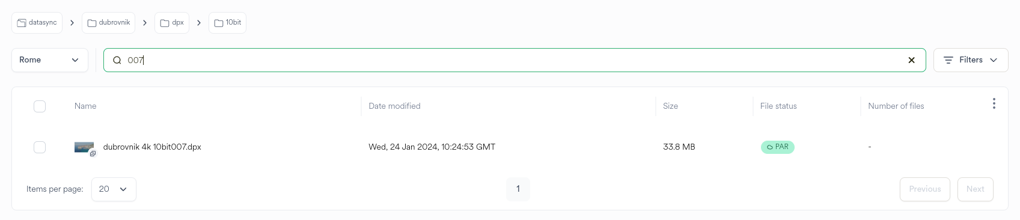Select the 10bit folder breadcrumb
Screen dimensions: 1020x220
pos(227,23)
